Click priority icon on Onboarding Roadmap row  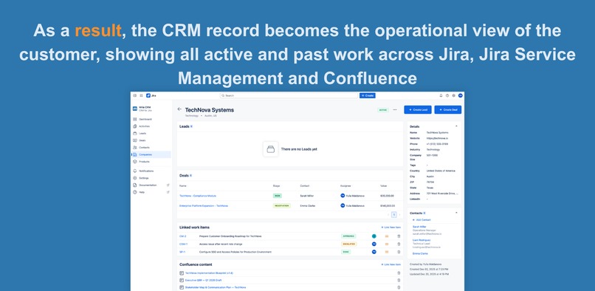pos(387,236)
